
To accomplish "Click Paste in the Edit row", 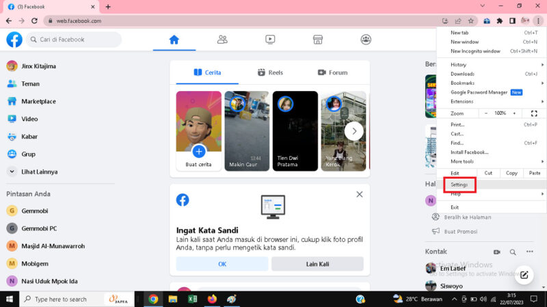I will [x=535, y=173].
